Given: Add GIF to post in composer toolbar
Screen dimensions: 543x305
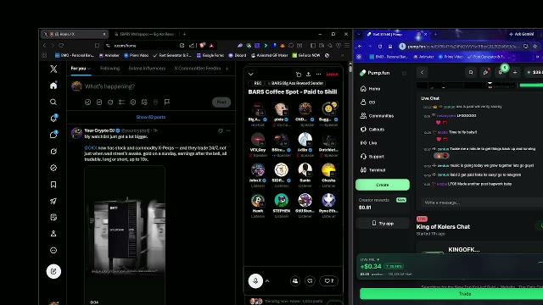Looking at the screenshot, I should tap(99, 102).
